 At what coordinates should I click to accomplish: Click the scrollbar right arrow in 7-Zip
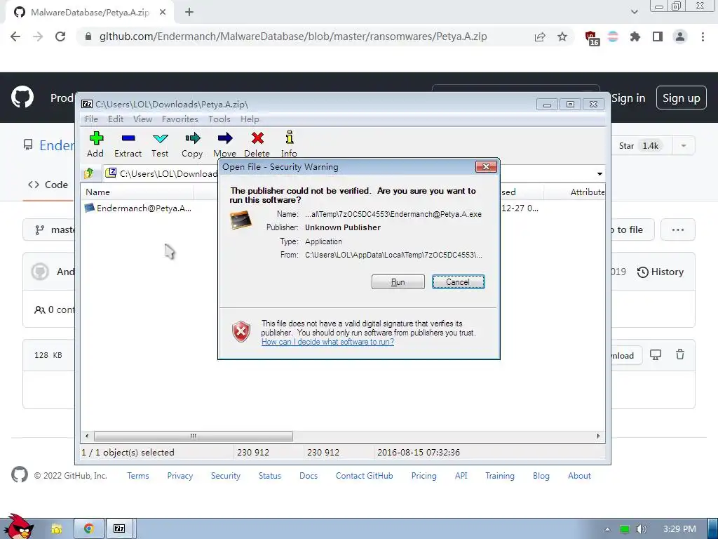(x=598, y=436)
